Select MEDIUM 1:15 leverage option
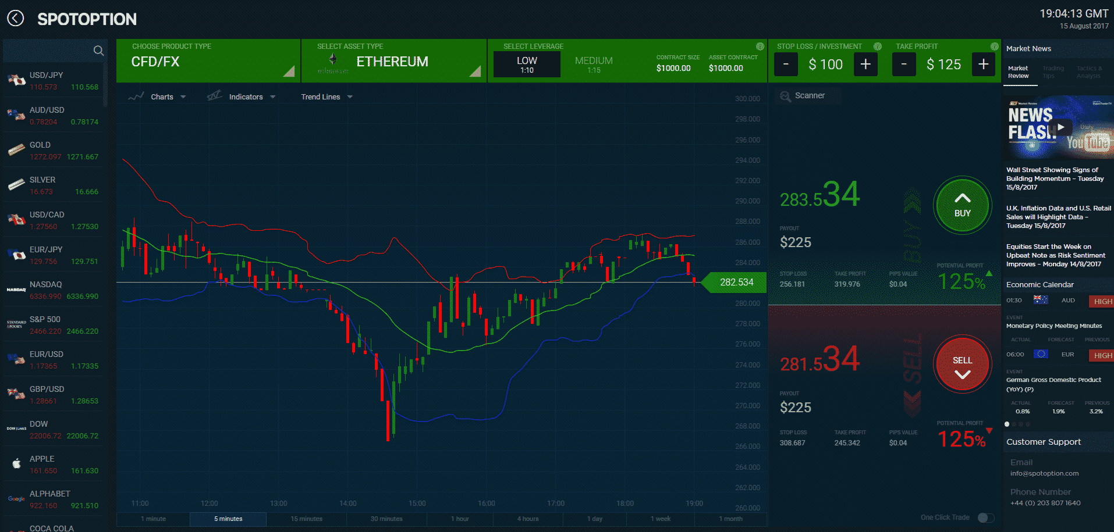Image resolution: width=1114 pixels, height=532 pixels. 594,64
